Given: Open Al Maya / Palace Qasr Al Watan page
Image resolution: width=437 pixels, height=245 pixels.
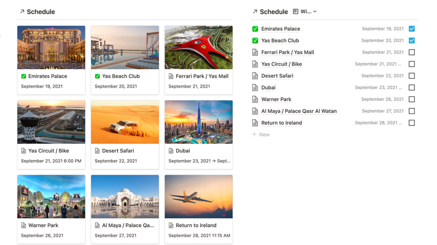Looking at the screenshot, I should point(299,111).
